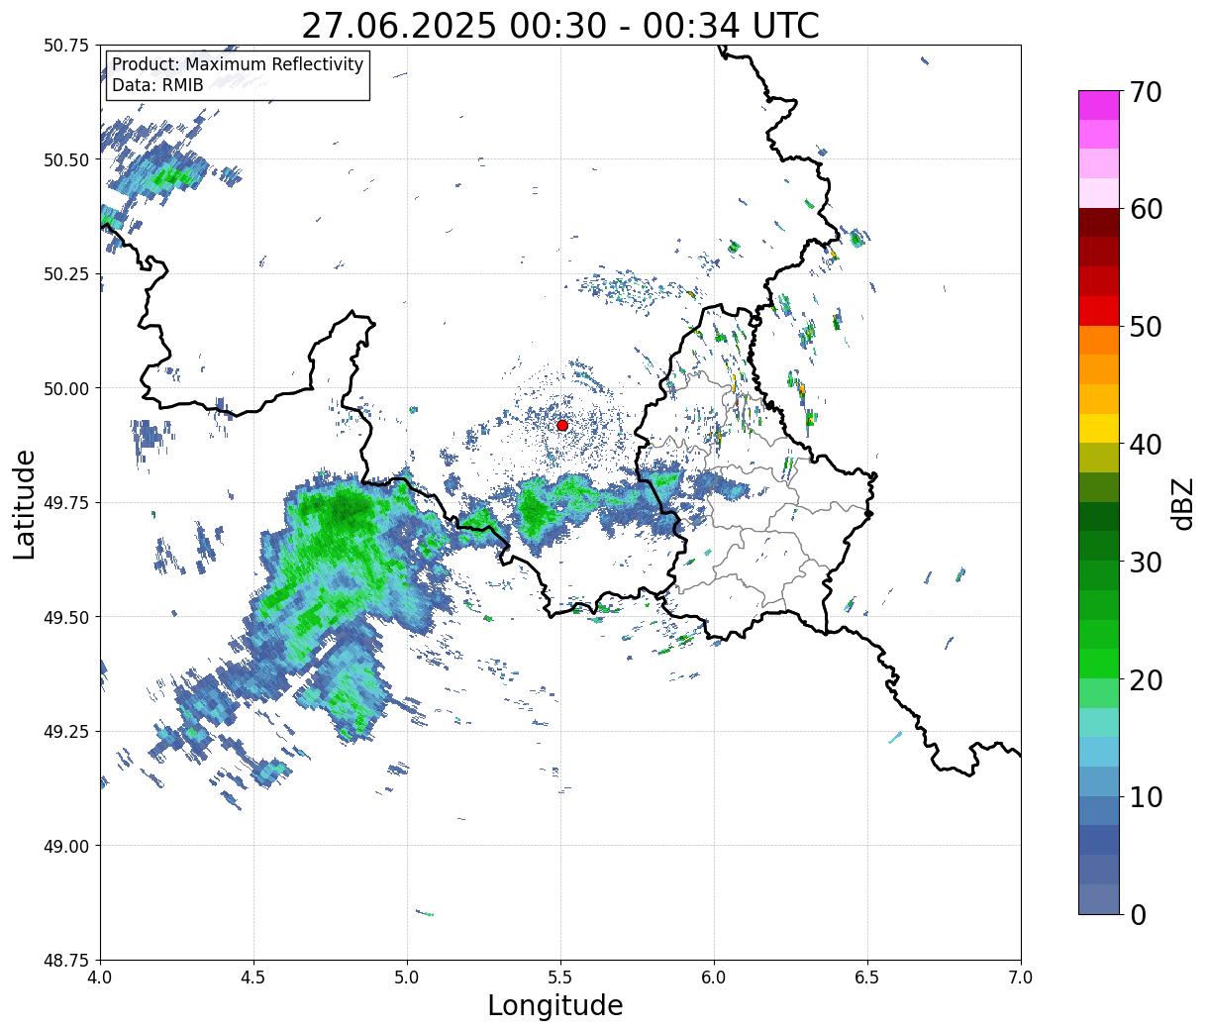Click longitude tick label 4.0
The image size is (1207, 1030).
pos(100,978)
